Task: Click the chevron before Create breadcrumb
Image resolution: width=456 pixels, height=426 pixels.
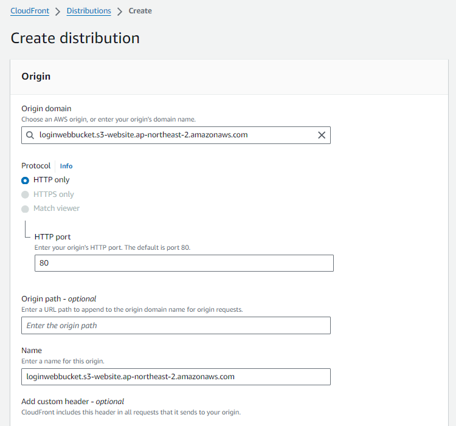Action: [x=120, y=11]
